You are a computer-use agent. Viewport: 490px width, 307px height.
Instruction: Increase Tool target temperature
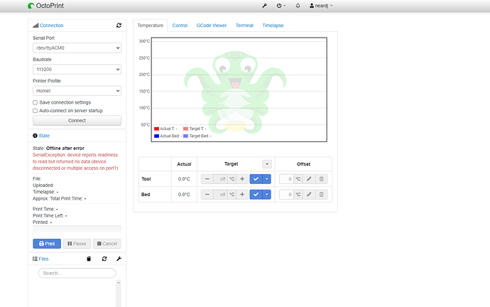click(242, 179)
